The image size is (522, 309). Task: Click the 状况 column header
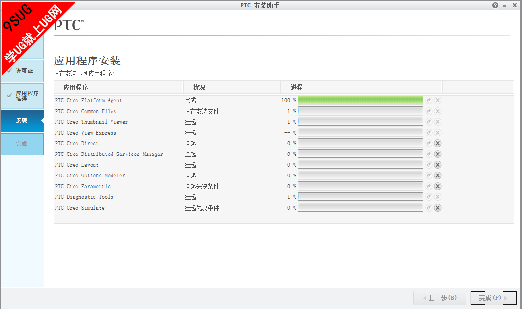232,87
